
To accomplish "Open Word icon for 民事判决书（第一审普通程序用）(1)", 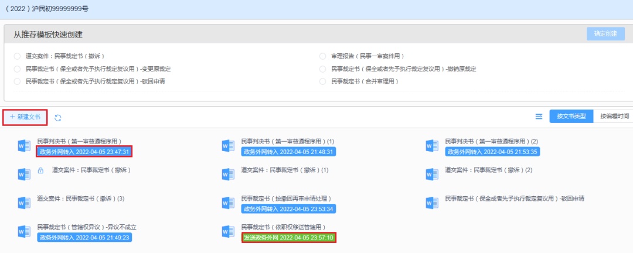I will coord(228,146).
